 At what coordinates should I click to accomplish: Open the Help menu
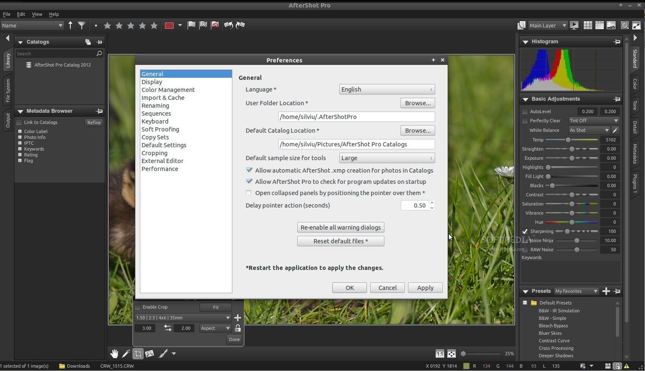point(54,14)
